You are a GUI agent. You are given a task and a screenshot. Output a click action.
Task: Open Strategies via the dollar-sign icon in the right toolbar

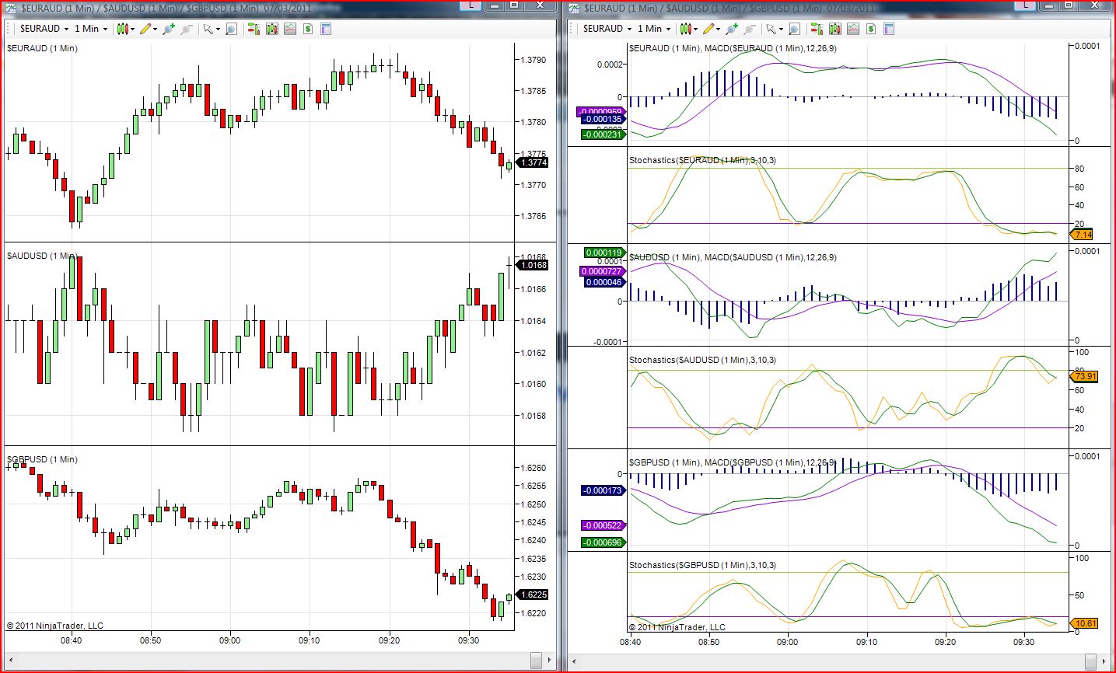(x=871, y=29)
